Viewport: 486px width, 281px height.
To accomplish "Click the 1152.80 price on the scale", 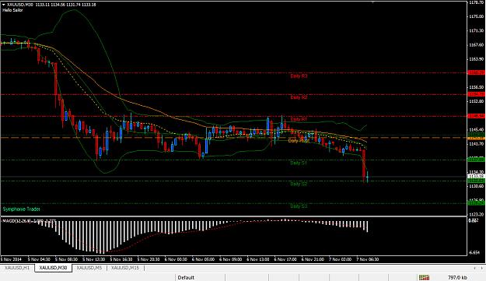I will pyautogui.click(x=476, y=101).
